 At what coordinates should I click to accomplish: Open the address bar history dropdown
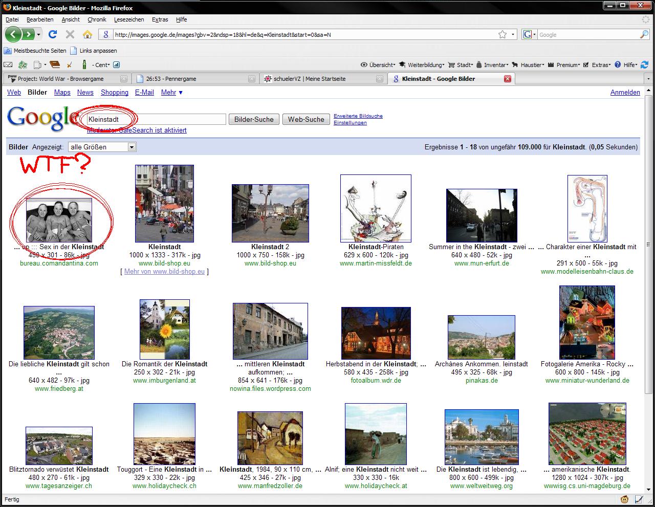(x=514, y=35)
